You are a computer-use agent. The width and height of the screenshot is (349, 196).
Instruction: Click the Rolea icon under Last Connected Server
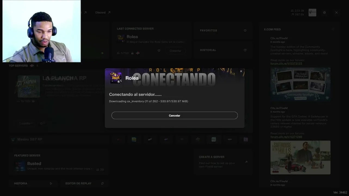(x=121, y=39)
